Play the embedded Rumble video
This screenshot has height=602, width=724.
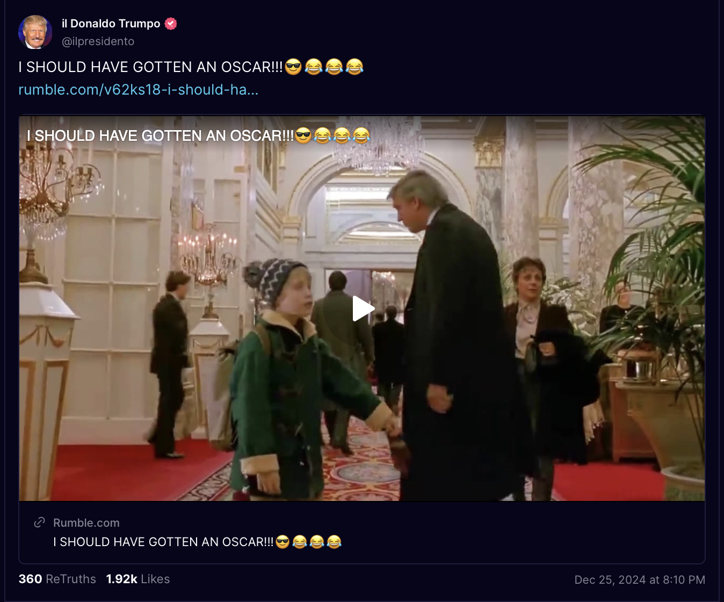[x=363, y=309]
